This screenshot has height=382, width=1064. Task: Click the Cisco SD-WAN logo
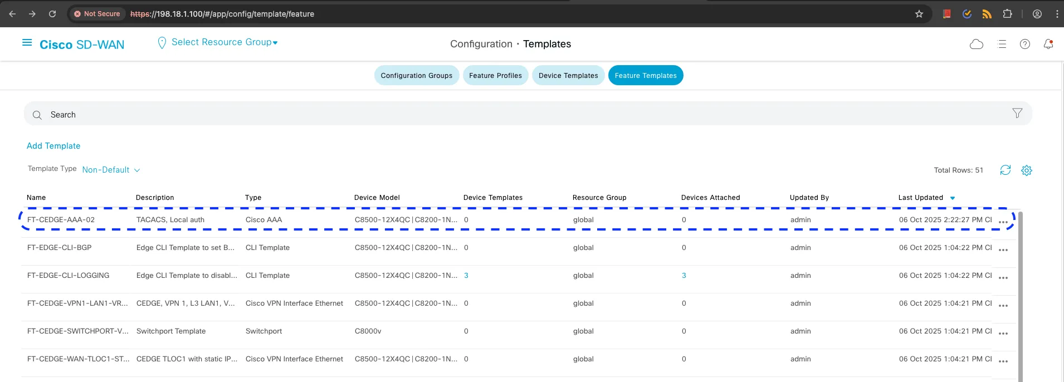82,45
